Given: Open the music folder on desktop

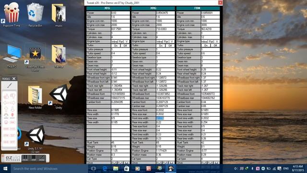Looking at the screenshot, I should pyautogui.click(x=59, y=15).
